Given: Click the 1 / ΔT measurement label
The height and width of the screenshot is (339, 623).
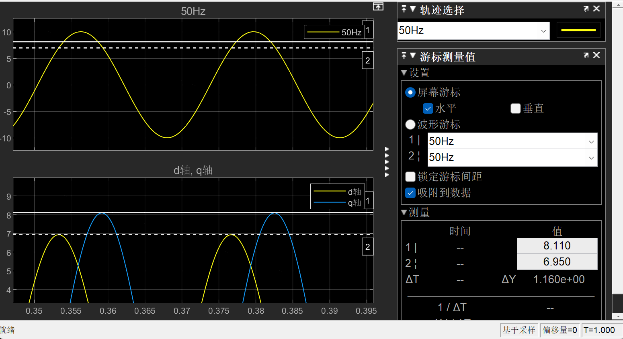Looking at the screenshot, I should click(452, 308).
